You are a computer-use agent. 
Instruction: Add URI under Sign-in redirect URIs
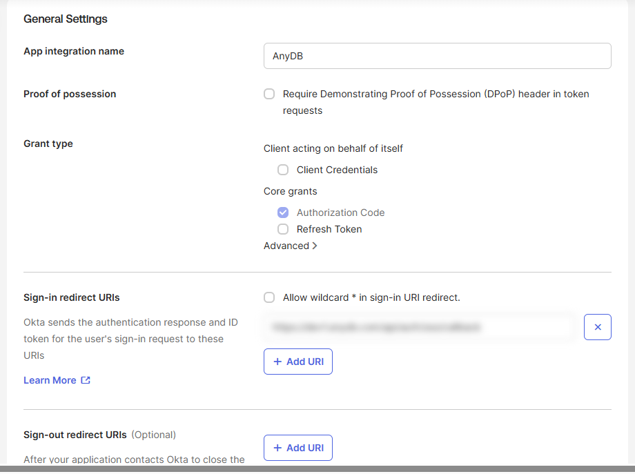click(298, 362)
